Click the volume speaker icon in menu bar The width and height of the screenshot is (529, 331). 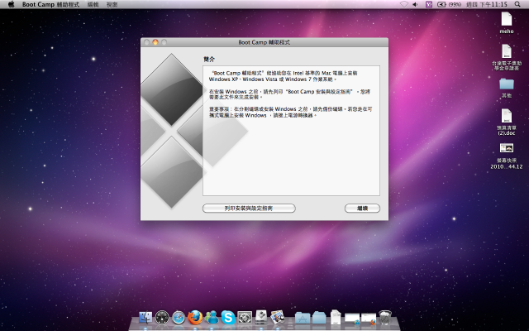[x=416, y=4]
